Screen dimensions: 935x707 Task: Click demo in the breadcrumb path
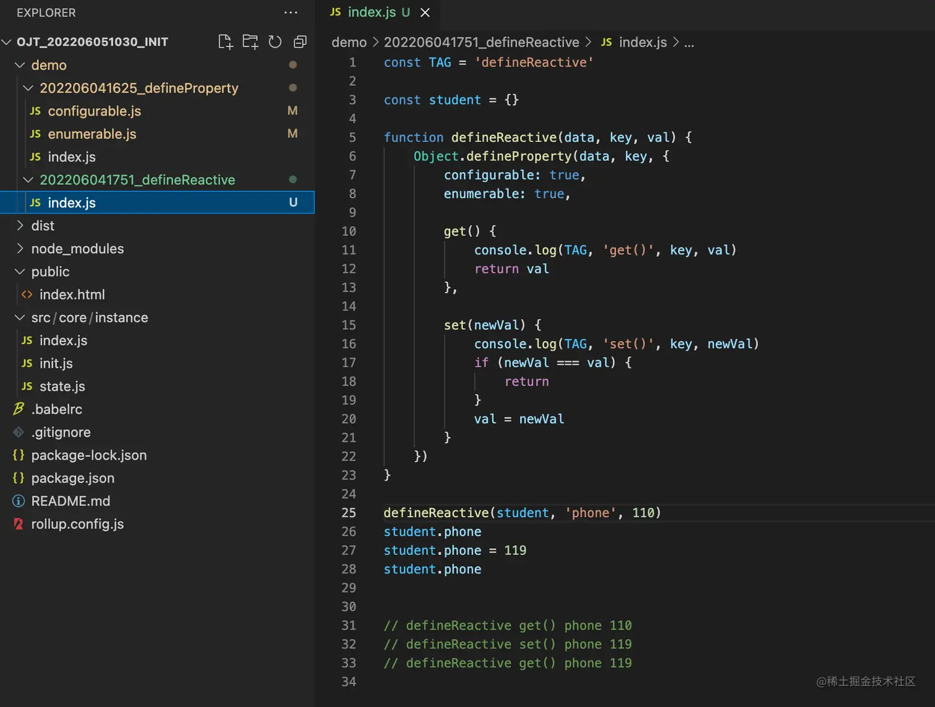click(x=349, y=42)
